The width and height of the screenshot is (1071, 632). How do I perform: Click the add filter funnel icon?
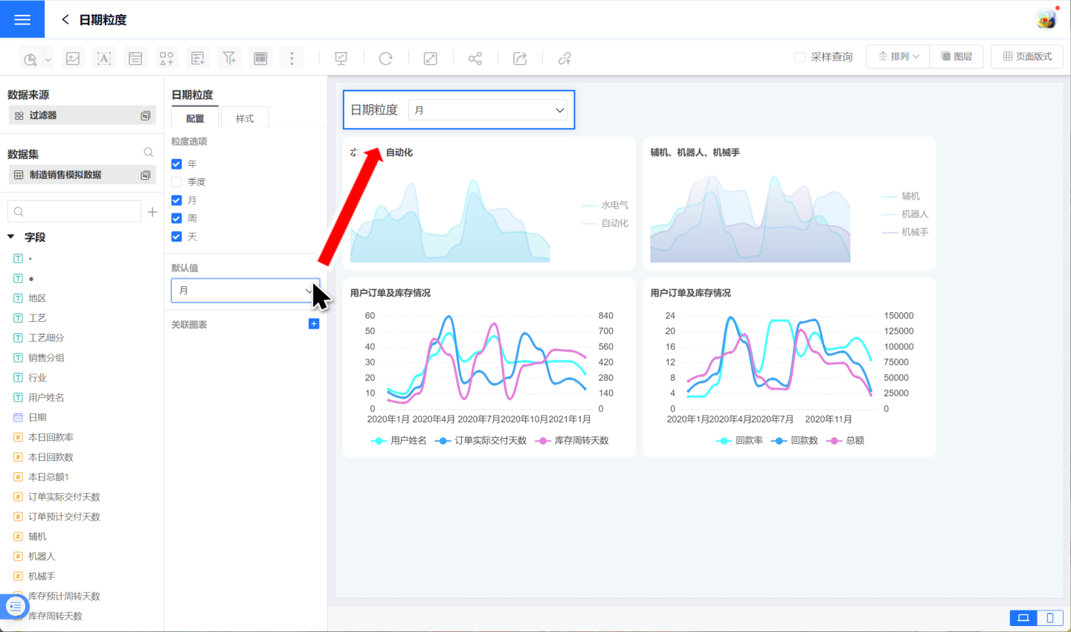click(229, 58)
